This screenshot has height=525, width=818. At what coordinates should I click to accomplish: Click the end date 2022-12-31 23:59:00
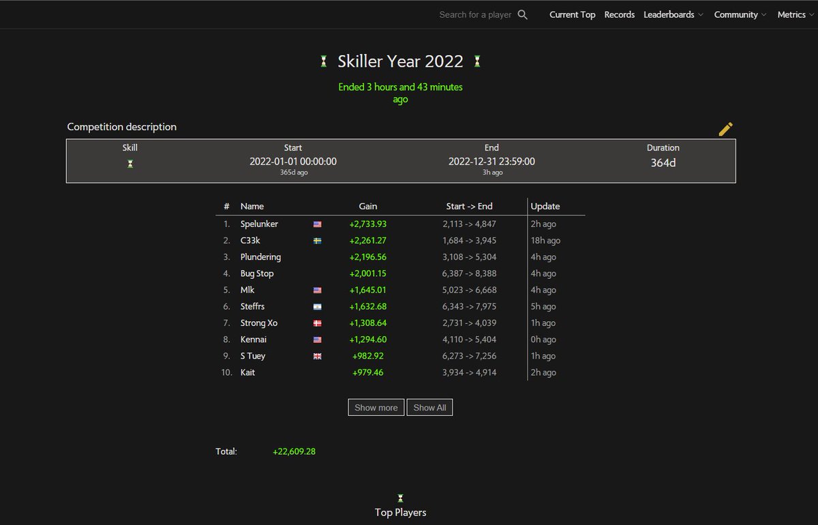tap(491, 162)
